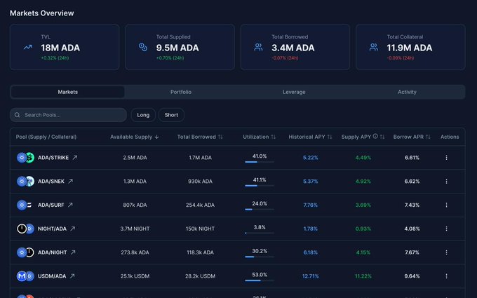
Task: Click the 0.93% Supply APY value
Action: coord(363,229)
